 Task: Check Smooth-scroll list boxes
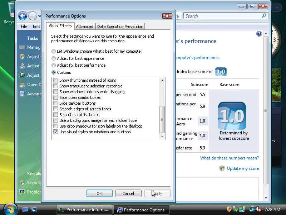[55, 115]
